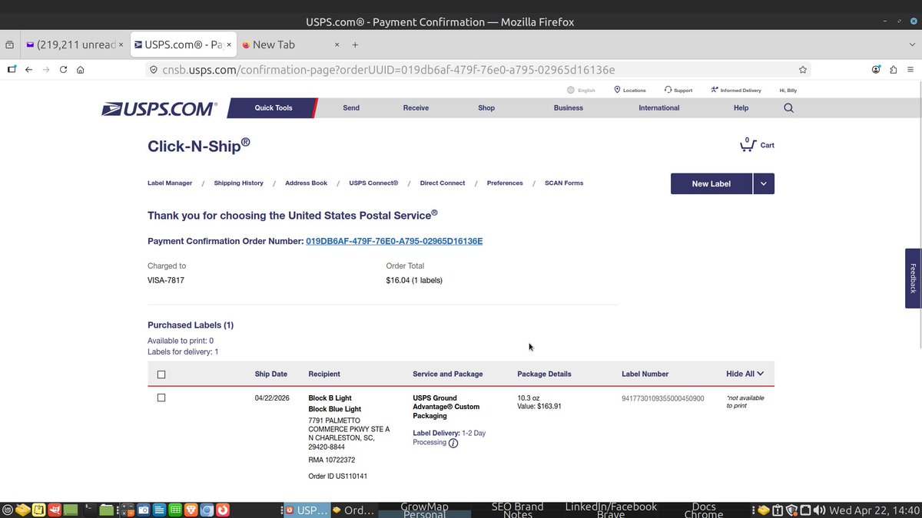
Task: Open the Support link
Action: click(x=678, y=90)
